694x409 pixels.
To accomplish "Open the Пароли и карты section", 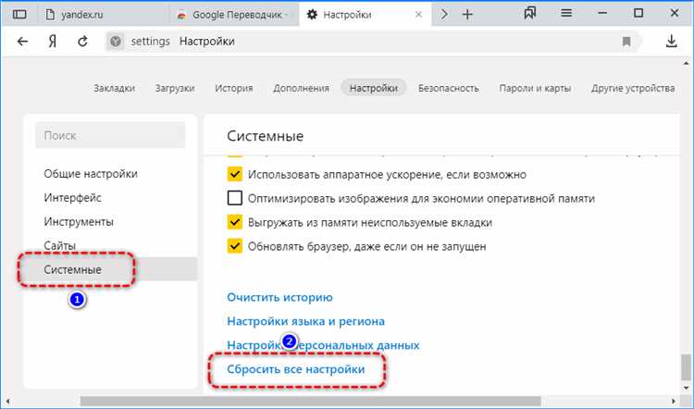I will pos(535,88).
